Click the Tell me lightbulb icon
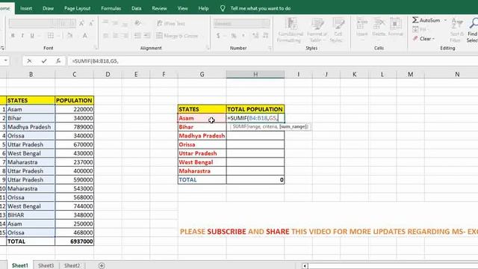 coord(223,8)
